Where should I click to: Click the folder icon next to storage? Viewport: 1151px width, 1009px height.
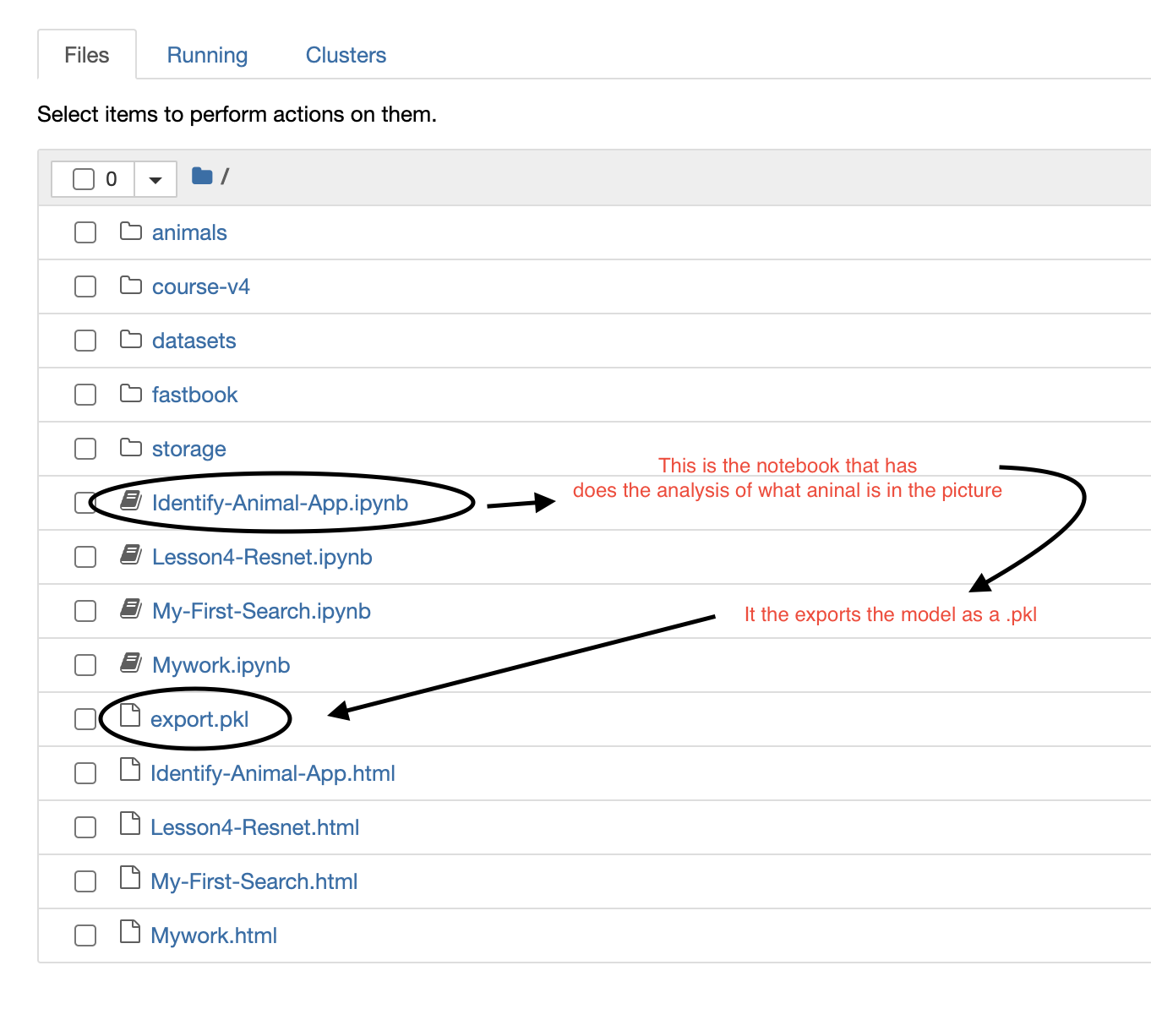pyautogui.click(x=131, y=447)
